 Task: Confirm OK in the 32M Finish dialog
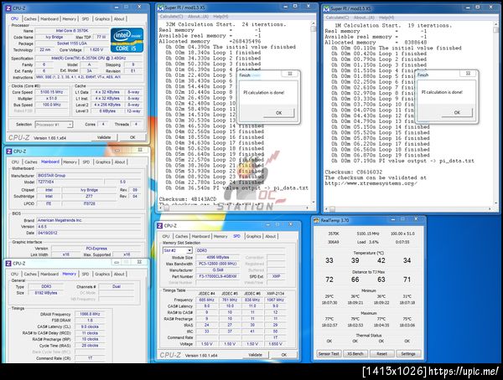pos(279,113)
